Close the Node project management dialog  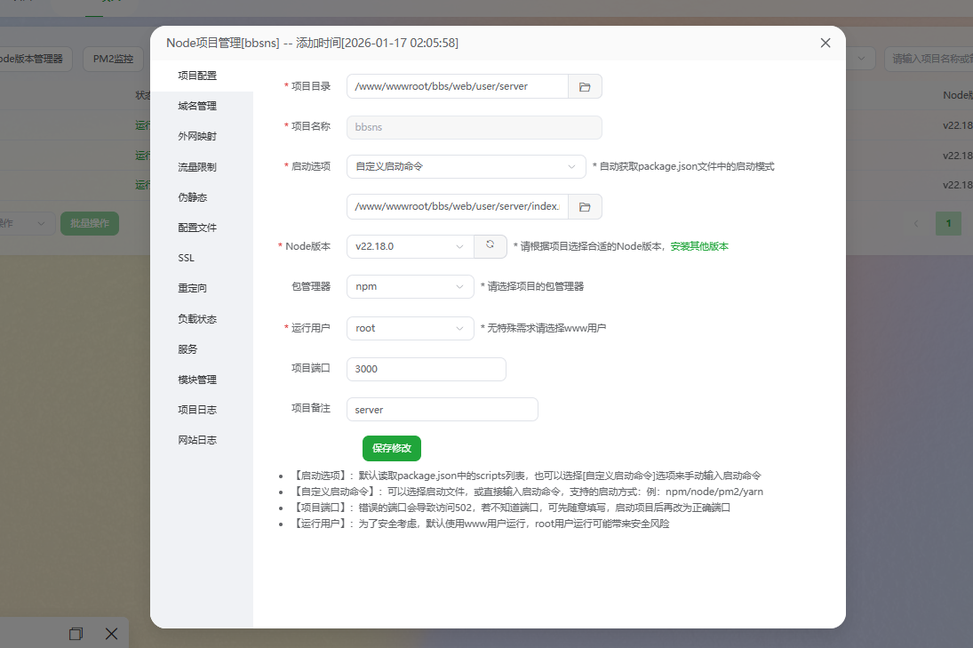[x=825, y=43]
